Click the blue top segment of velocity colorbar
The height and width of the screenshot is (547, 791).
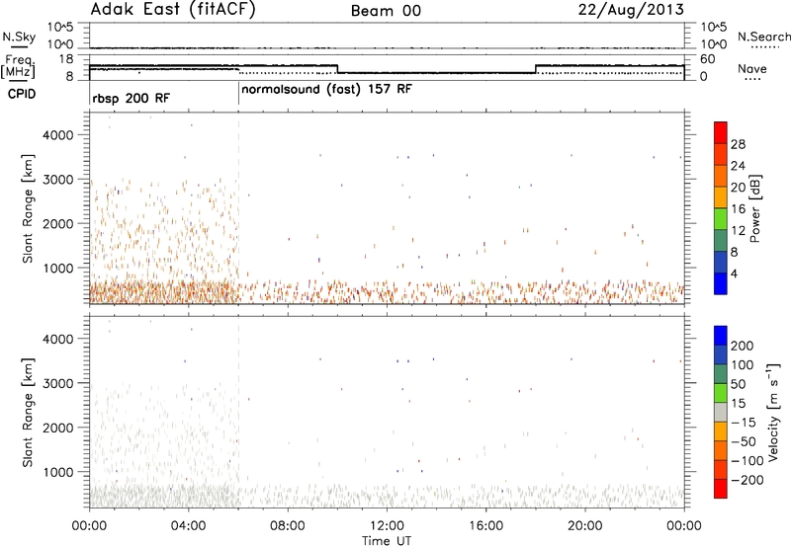pos(721,336)
